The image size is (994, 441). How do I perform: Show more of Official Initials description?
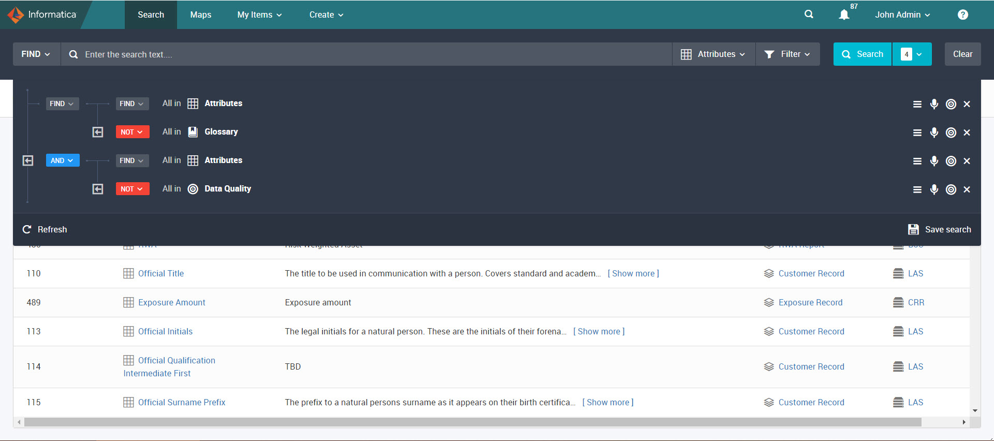point(599,331)
